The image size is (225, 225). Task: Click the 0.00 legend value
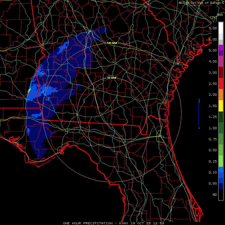(213, 183)
